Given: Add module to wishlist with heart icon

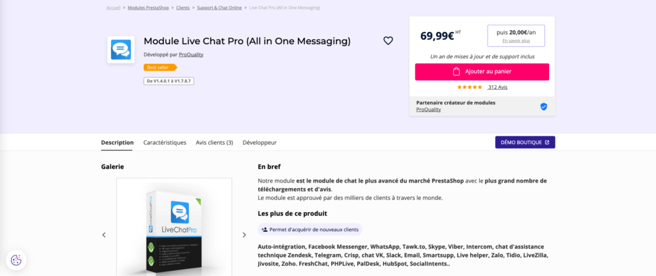Looking at the screenshot, I should point(388,40).
